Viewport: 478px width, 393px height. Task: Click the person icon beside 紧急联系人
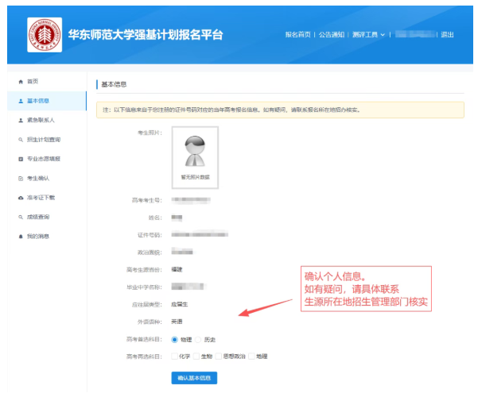coord(21,121)
